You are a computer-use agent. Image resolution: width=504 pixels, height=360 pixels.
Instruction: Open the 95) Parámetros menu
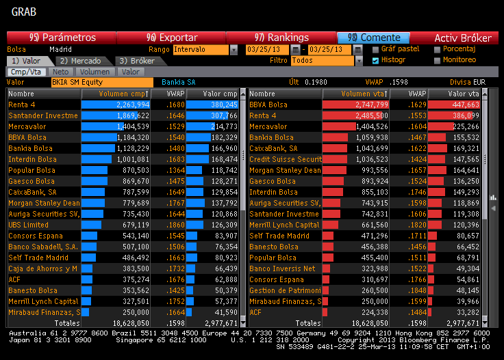[62, 38]
